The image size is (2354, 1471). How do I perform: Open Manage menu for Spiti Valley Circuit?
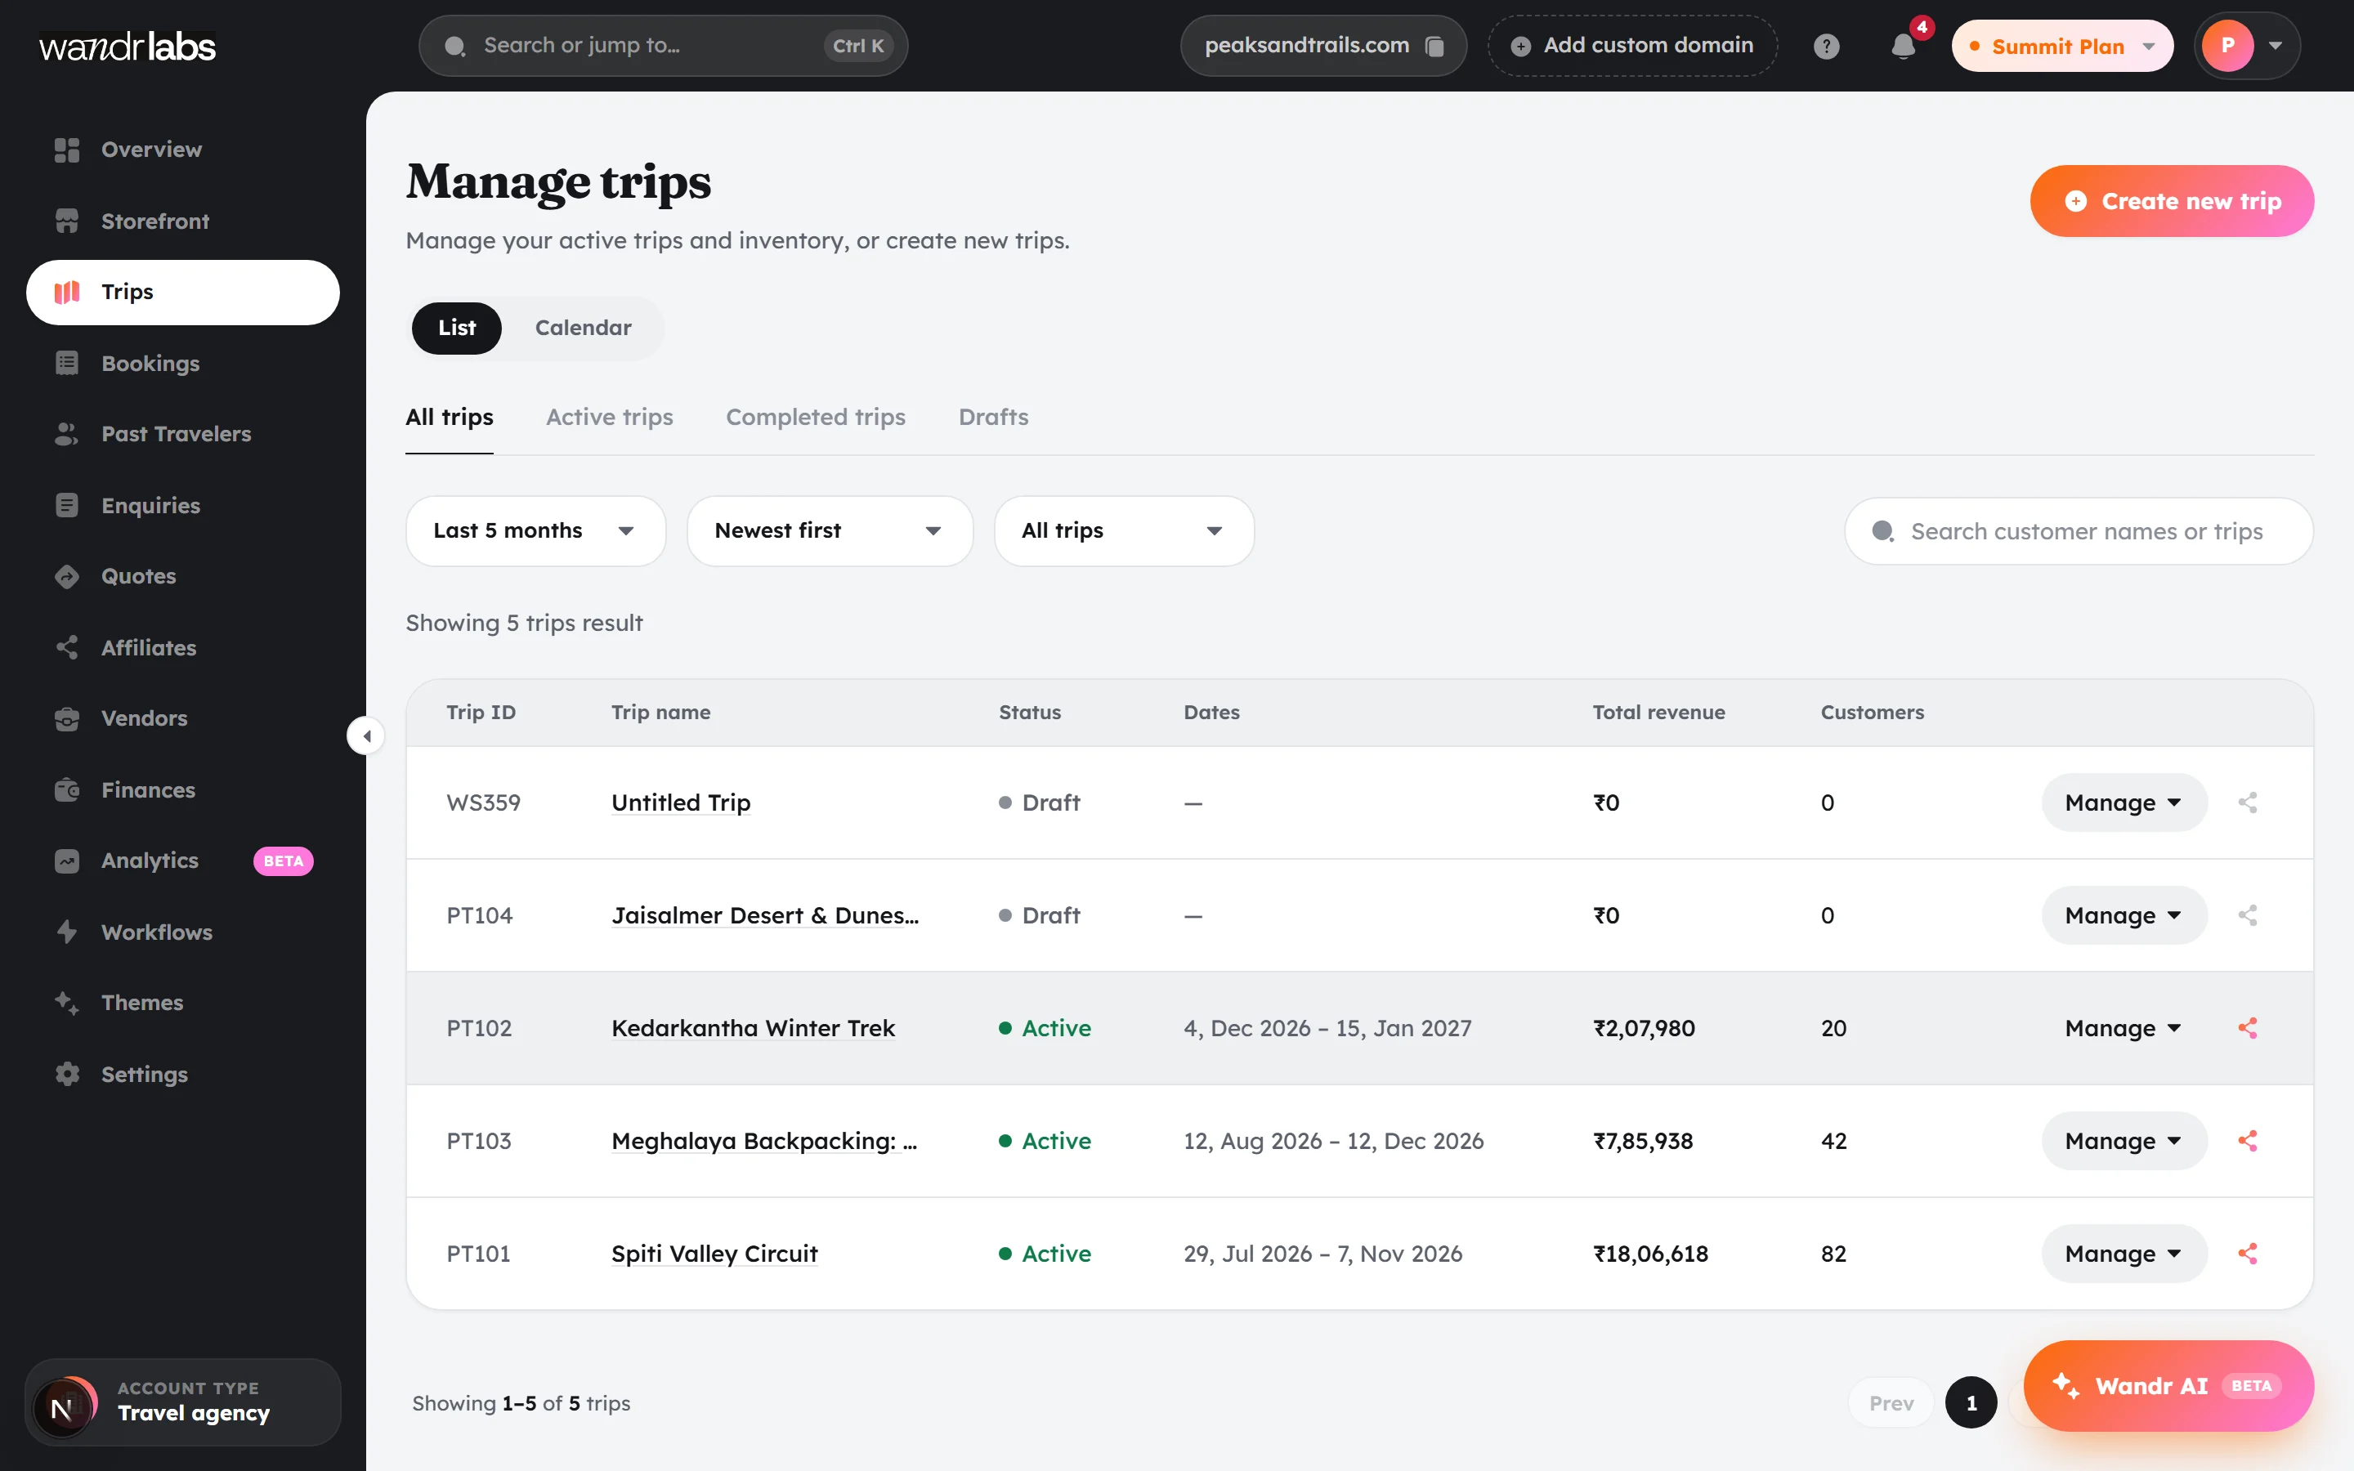click(x=2124, y=1254)
